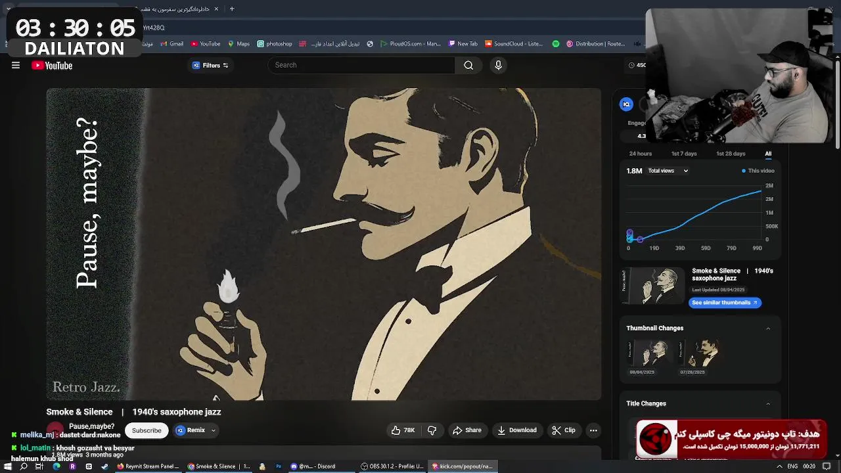Viewport: 841px width, 473px height.
Task: Open Photoshop from the taskbar
Action: 279,466
